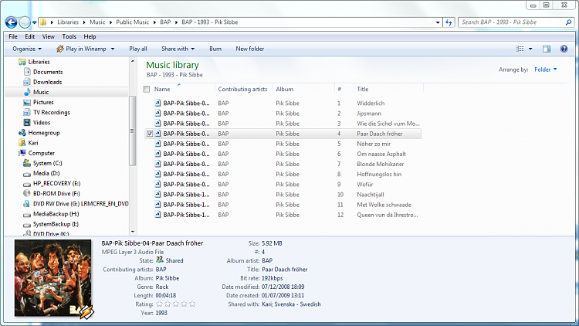Open the Tools menu
Screen dimensions: 579x326
69,36
